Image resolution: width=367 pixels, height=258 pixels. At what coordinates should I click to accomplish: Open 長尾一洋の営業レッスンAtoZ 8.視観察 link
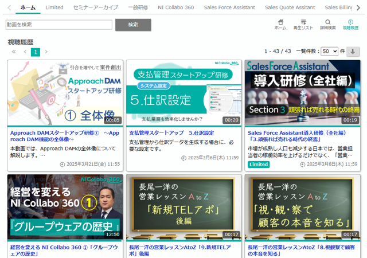point(302,251)
